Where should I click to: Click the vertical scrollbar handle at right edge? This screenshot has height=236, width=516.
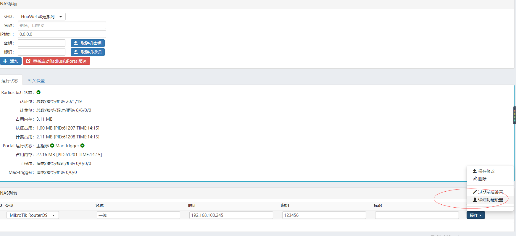point(514,115)
